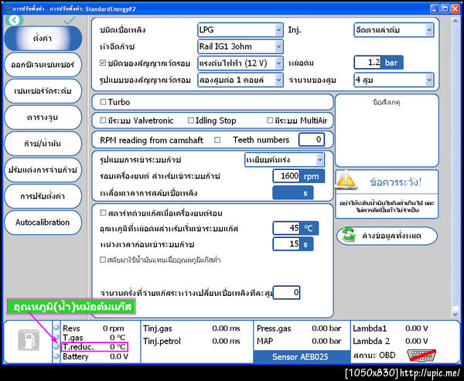Toggle the Turbo checkbox
The width and height of the screenshot is (464, 381).
coord(103,102)
